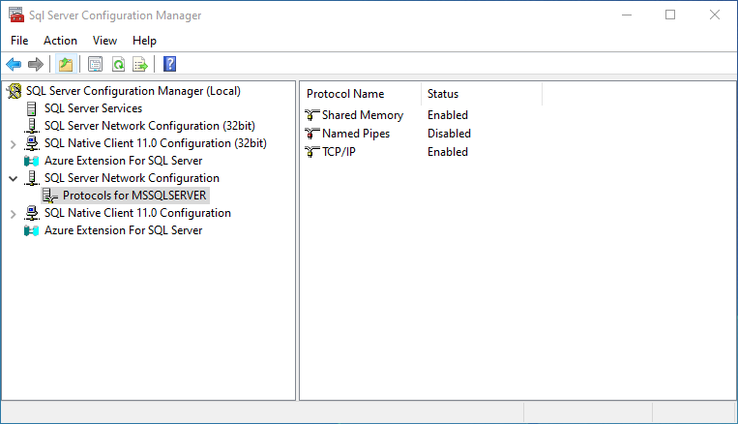738x424 pixels.
Task: Open Help via blue question mark icon
Action: click(169, 65)
